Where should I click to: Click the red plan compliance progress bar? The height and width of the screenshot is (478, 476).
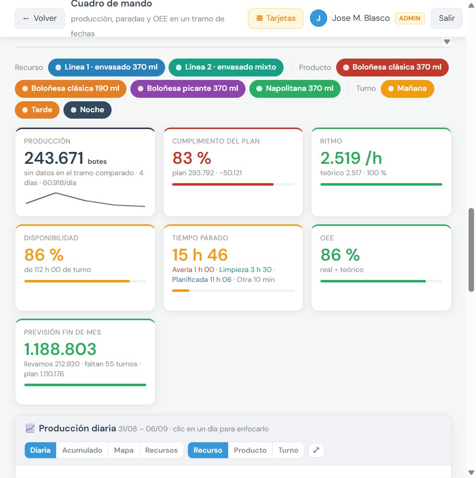[233, 185]
